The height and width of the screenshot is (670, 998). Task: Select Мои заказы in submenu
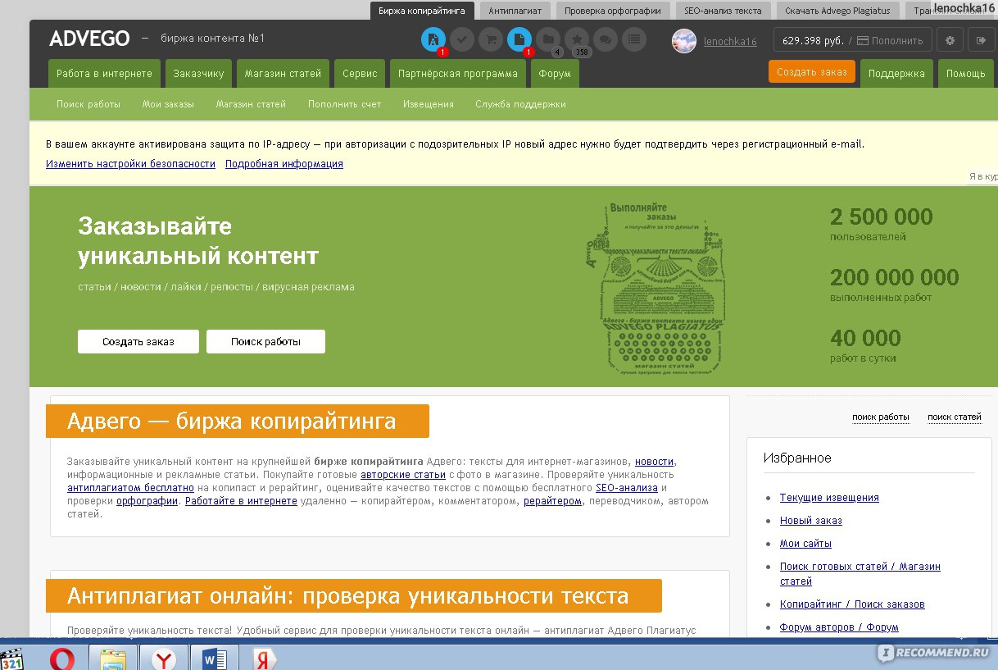[x=168, y=104]
